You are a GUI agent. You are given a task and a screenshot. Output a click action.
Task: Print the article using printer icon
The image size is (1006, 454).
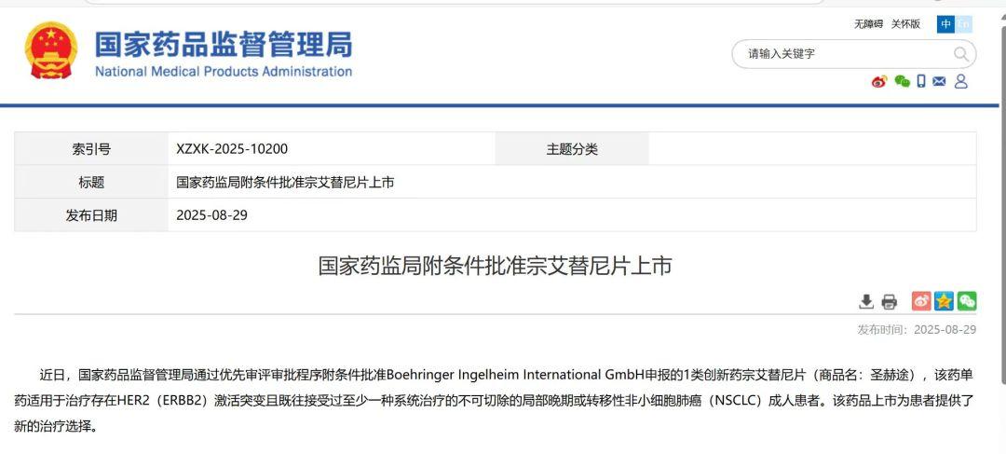click(889, 301)
